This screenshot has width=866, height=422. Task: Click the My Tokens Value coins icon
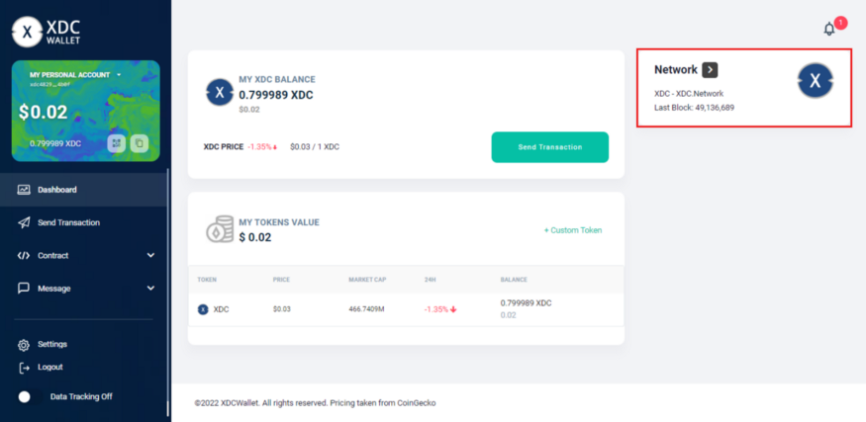tap(220, 230)
